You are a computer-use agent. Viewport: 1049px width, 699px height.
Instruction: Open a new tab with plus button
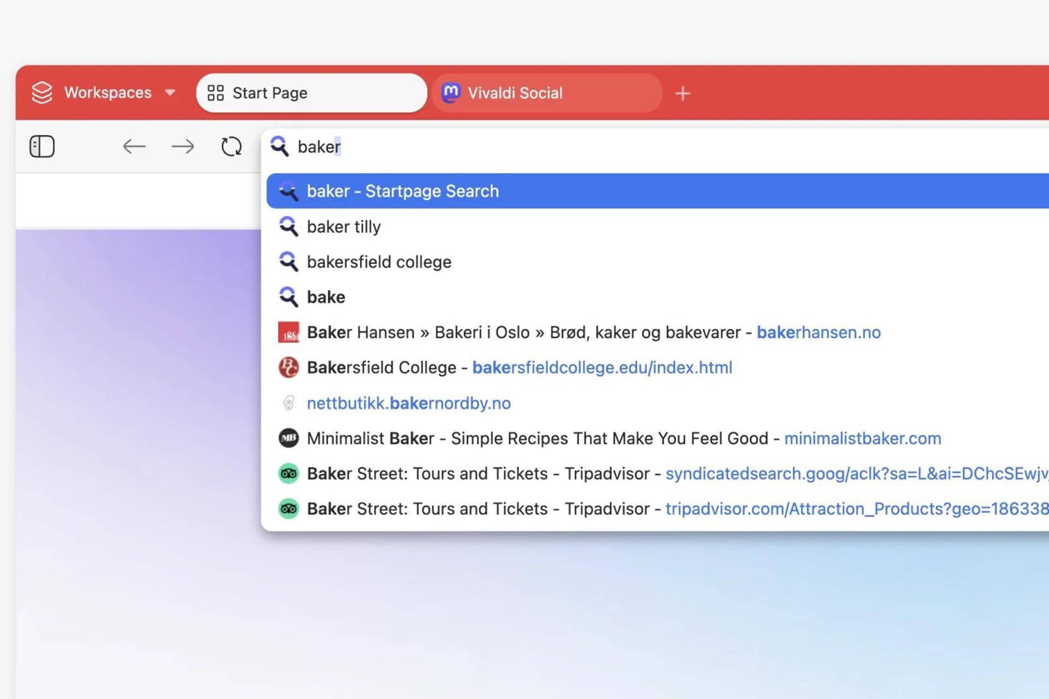click(682, 93)
